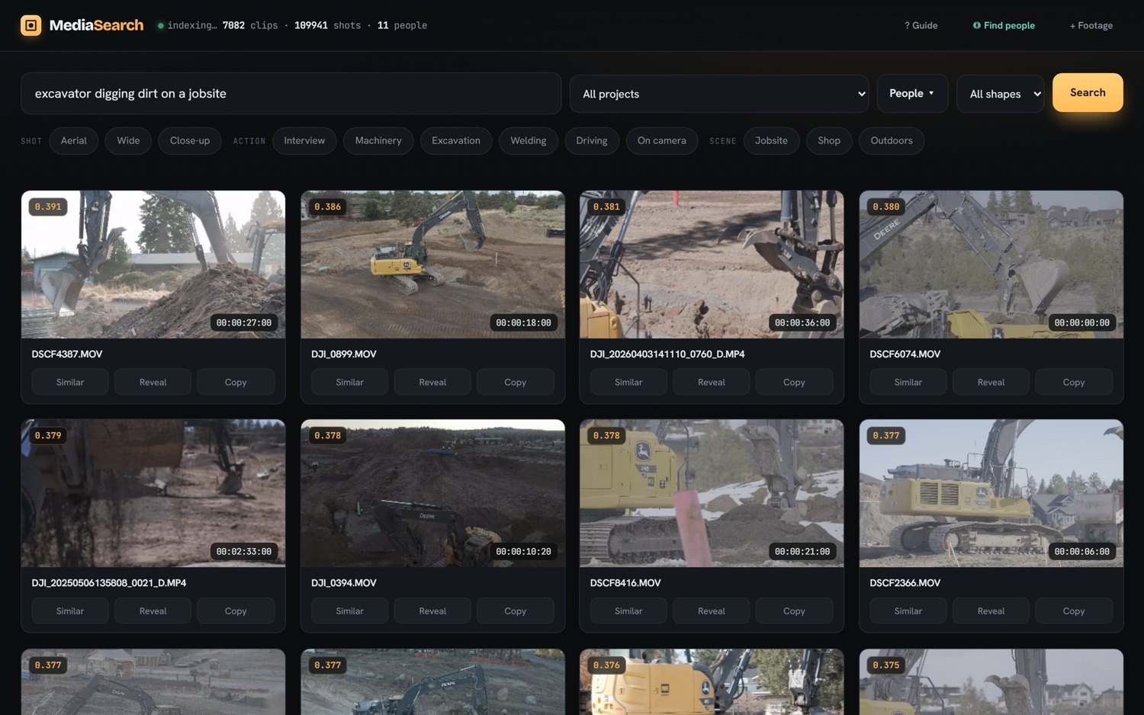
Task: Click the MediaSearch logo icon
Action: [x=31, y=25]
